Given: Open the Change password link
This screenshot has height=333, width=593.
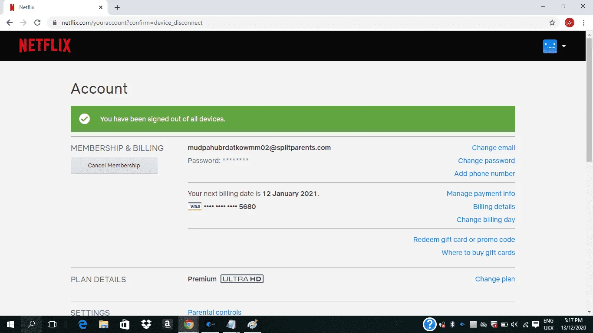Looking at the screenshot, I should coord(487,161).
